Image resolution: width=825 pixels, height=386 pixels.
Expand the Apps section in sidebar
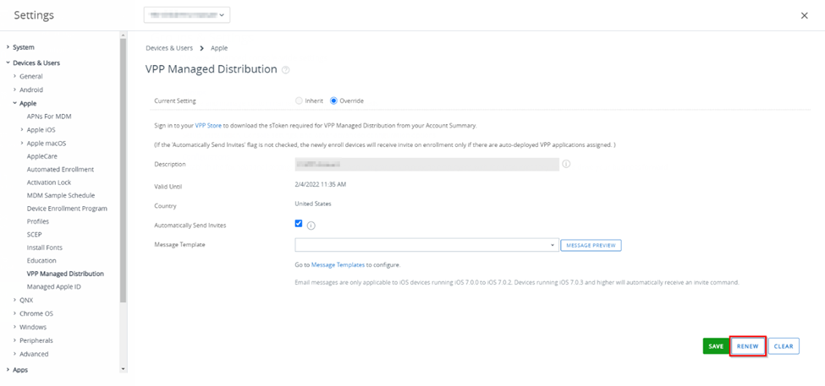(x=8, y=370)
